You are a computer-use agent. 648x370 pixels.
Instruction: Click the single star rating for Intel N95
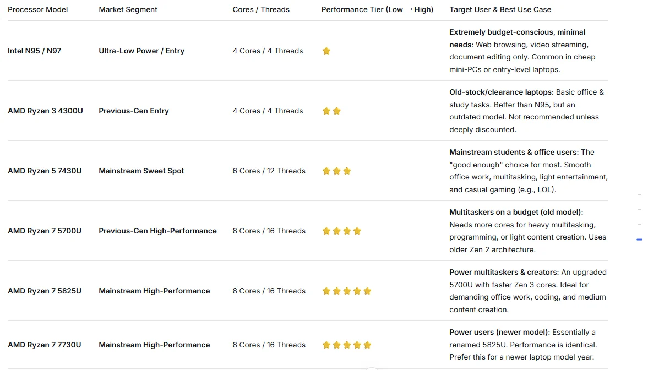pos(326,51)
